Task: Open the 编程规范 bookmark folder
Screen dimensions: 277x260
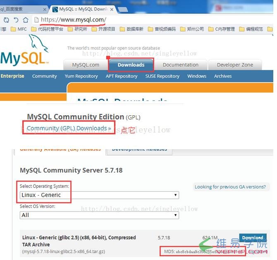Action: coord(251,29)
